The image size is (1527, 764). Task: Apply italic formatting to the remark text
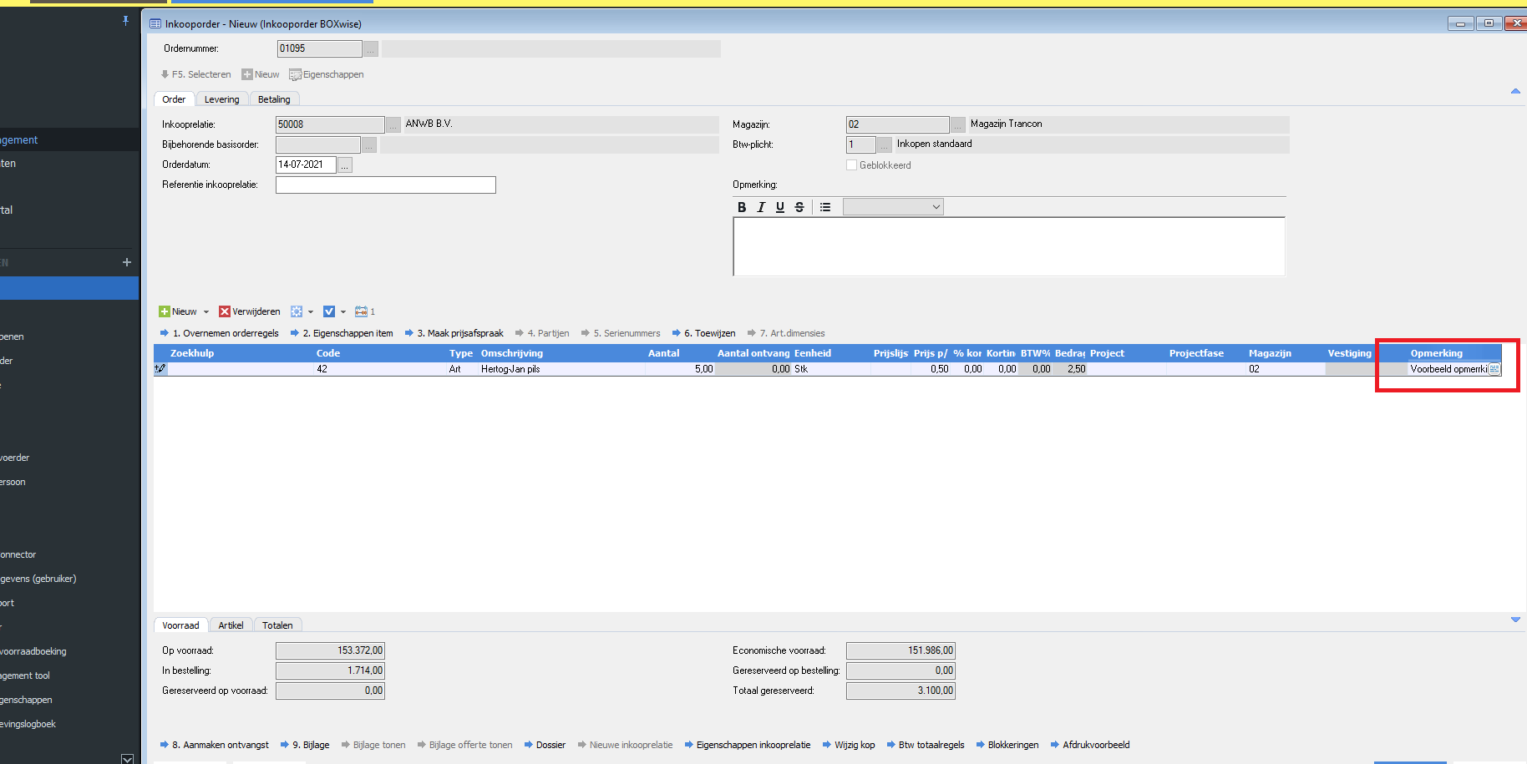pyautogui.click(x=761, y=207)
